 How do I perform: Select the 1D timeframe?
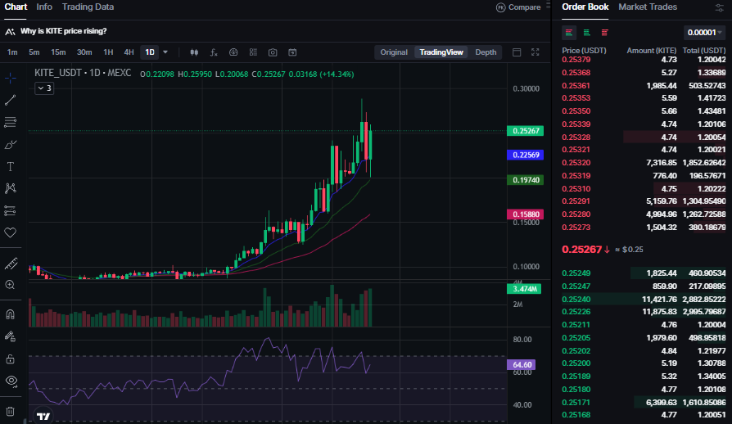(x=150, y=52)
